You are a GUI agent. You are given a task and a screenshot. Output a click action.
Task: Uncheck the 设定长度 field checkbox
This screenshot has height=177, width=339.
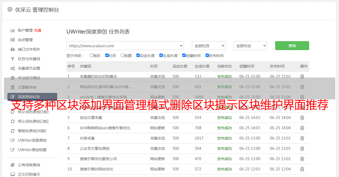point(138,55)
